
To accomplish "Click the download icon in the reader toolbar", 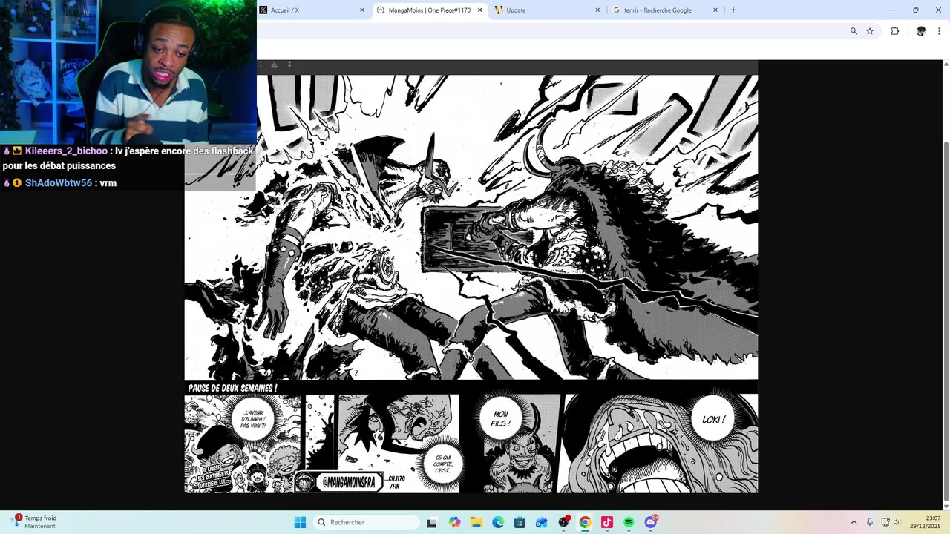I will 274,65.
